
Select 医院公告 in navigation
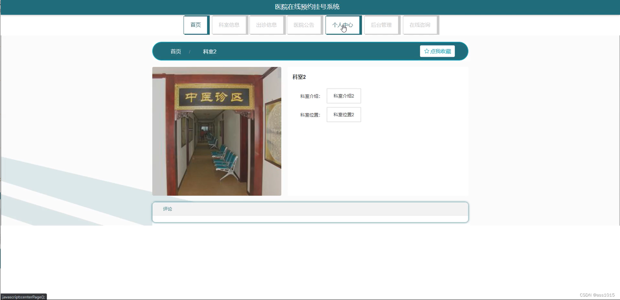pos(304,25)
